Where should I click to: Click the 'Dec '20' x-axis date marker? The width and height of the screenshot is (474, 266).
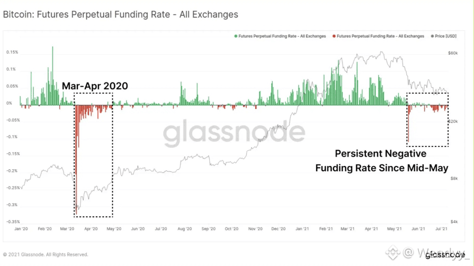click(278, 229)
